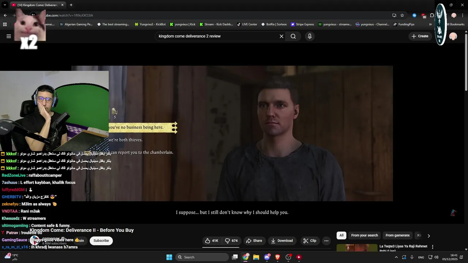This screenshot has height=263, width=468.
Task: Open the Windows Start menu
Action: [x=169, y=257]
